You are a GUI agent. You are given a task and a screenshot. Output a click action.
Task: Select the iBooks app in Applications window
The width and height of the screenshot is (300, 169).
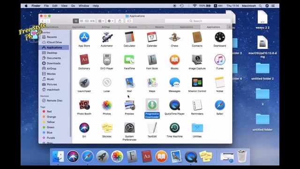(174, 60)
